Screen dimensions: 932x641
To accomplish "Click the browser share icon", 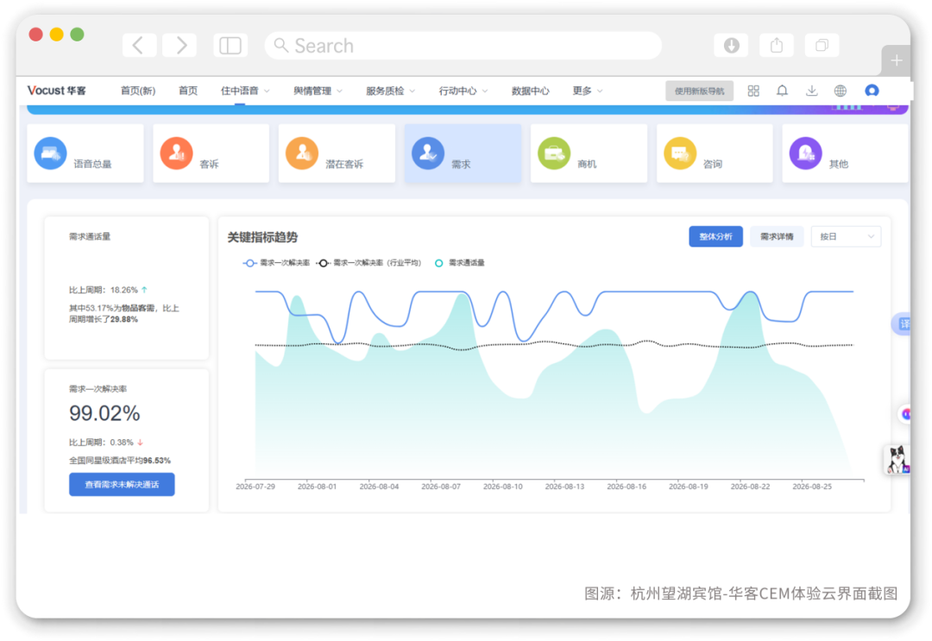I will pos(777,45).
